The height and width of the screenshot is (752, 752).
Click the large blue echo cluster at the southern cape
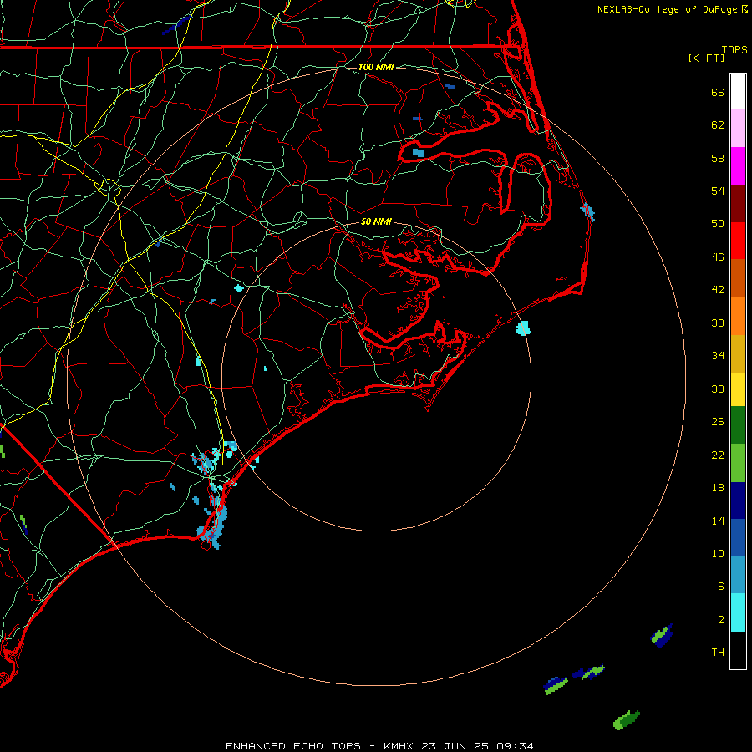(x=212, y=526)
